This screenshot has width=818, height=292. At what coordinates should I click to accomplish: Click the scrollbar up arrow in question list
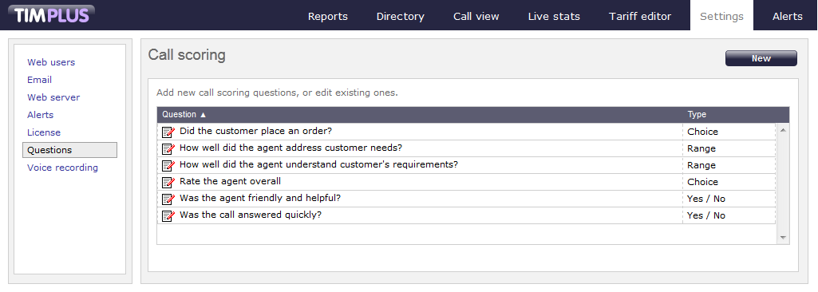[x=783, y=129]
